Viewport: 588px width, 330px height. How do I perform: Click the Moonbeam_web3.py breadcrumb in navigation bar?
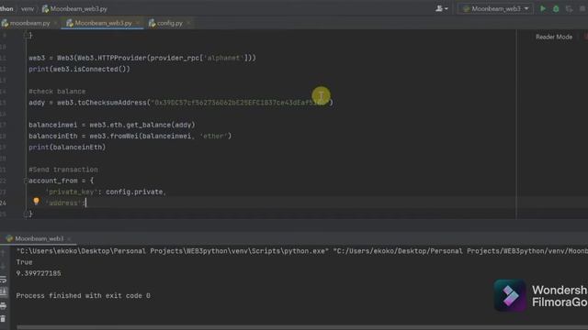point(74,8)
